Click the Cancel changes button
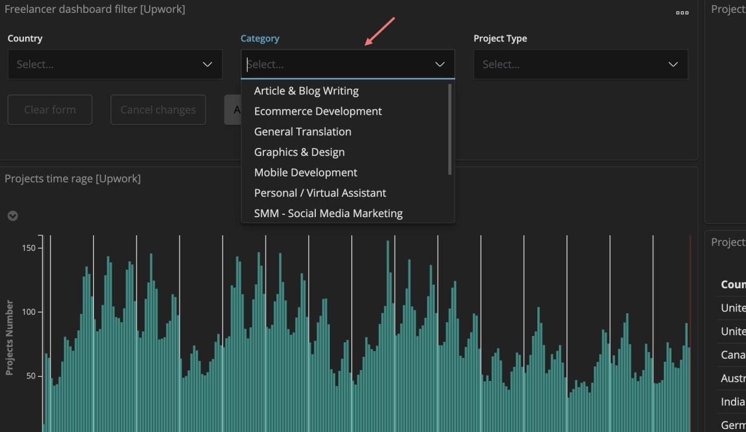 tap(158, 109)
